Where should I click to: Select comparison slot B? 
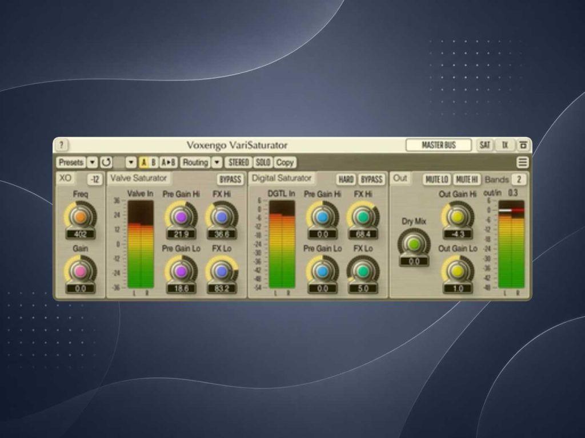tap(154, 163)
